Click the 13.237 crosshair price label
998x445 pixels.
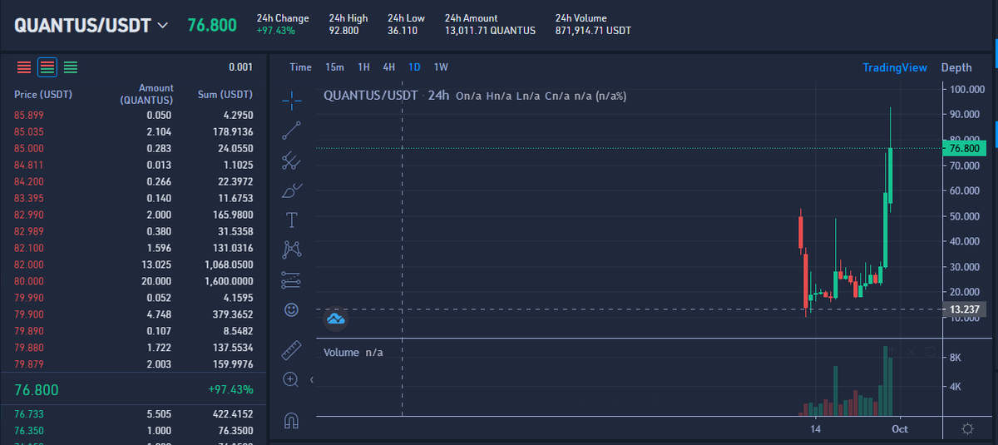pyautogui.click(x=966, y=309)
